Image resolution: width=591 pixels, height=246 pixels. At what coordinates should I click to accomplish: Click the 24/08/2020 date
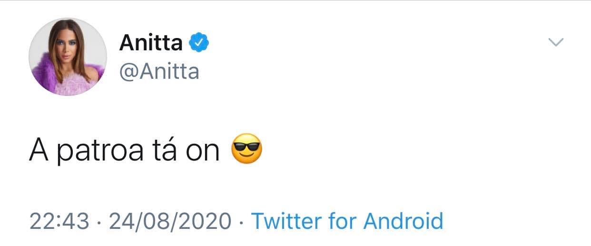click(x=170, y=221)
